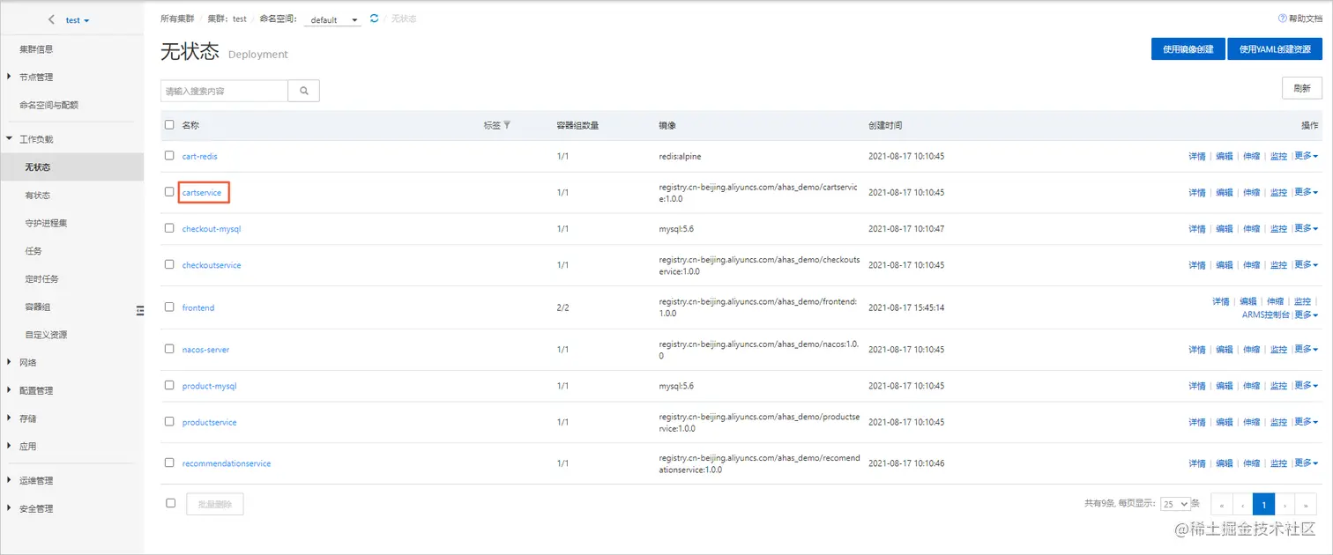Viewport: 1333px width, 555px height.
Task: Open the default namespace dropdown
Action: pyautogui.click(x=332, y=19)
